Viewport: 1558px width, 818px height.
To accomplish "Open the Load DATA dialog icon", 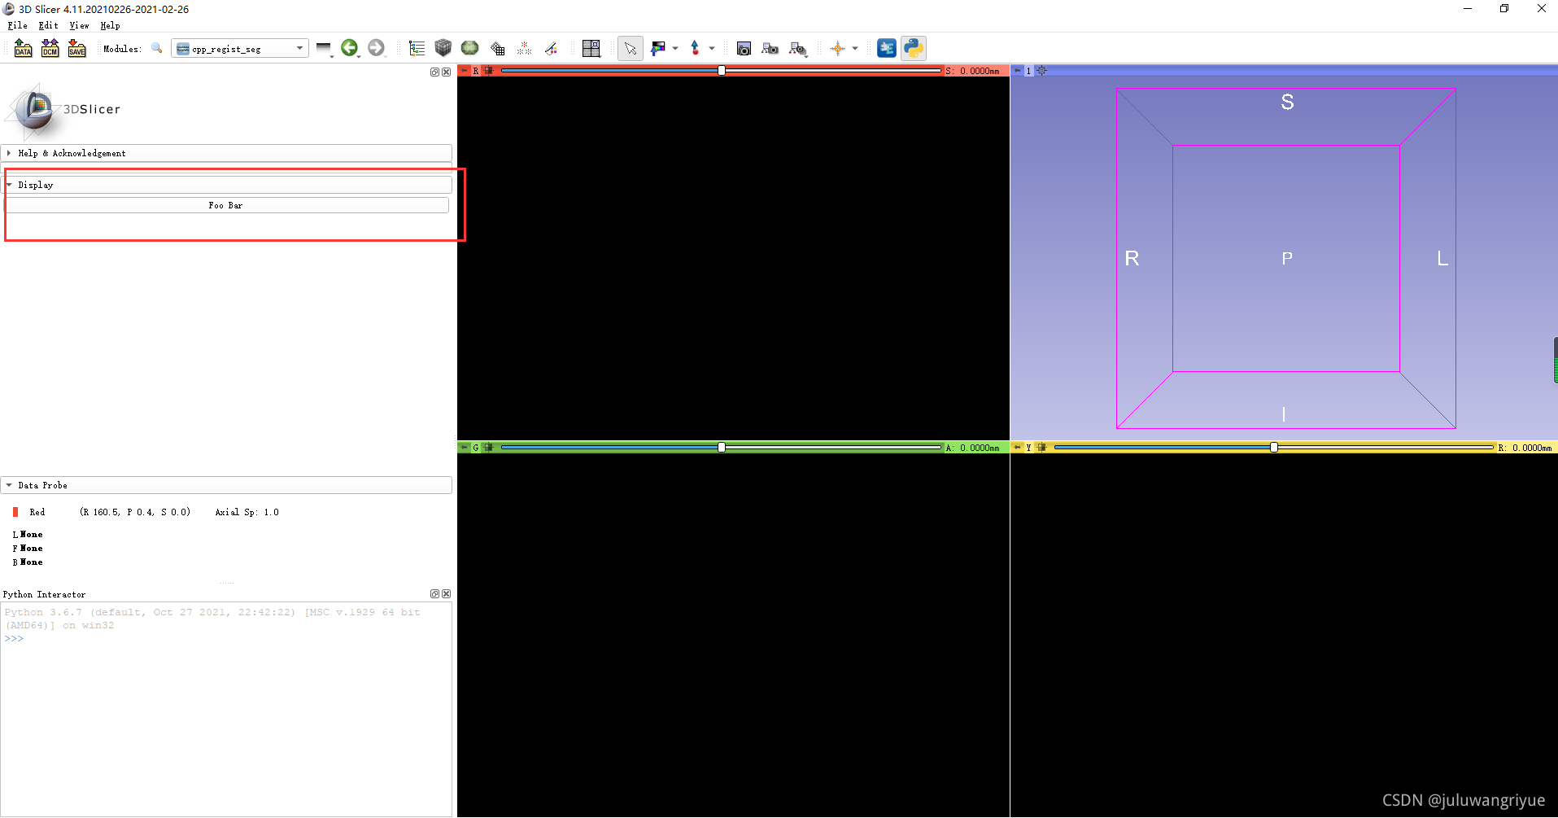I will point(23,48).
